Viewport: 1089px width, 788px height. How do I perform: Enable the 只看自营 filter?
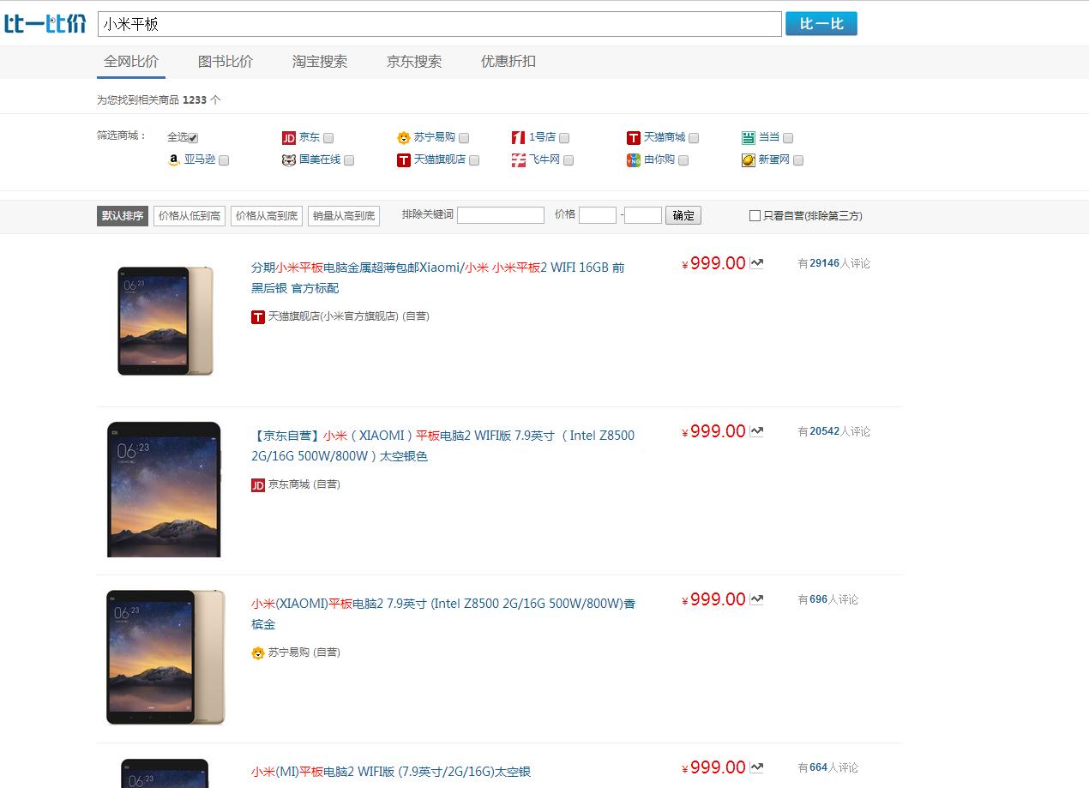755,215
